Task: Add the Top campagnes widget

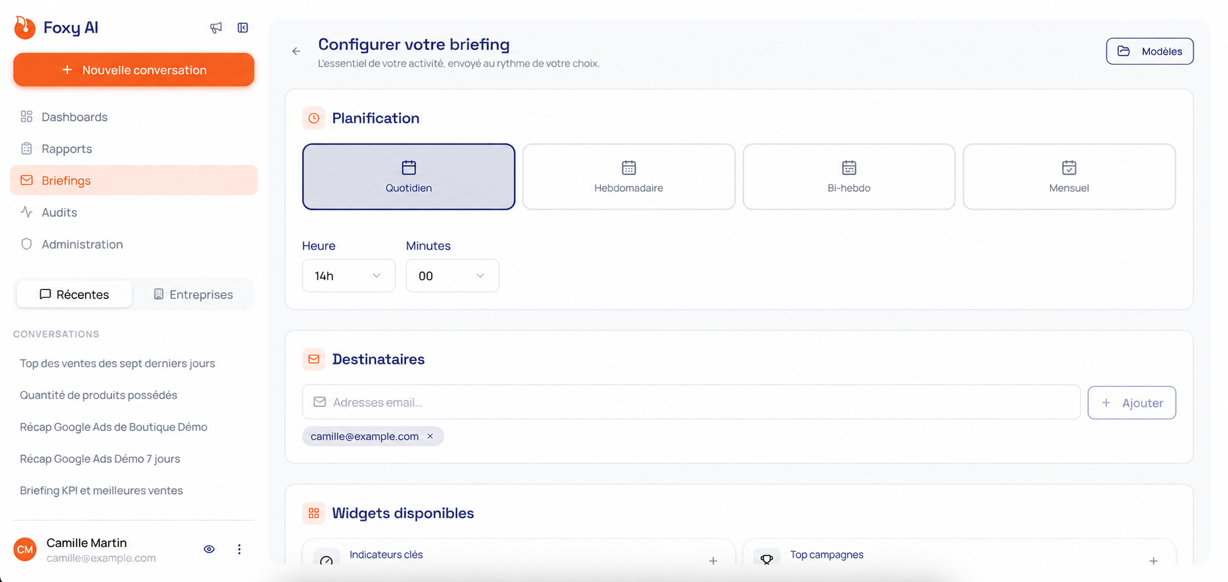Action: [x=1153, y=560]
